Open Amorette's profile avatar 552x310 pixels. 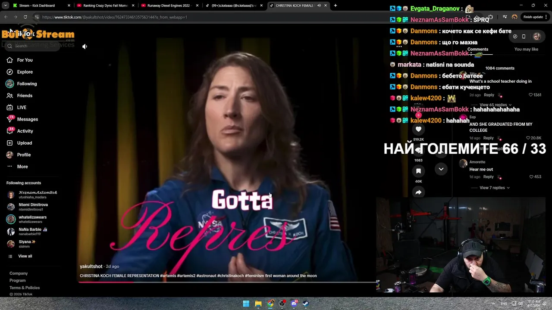point(463,163)
